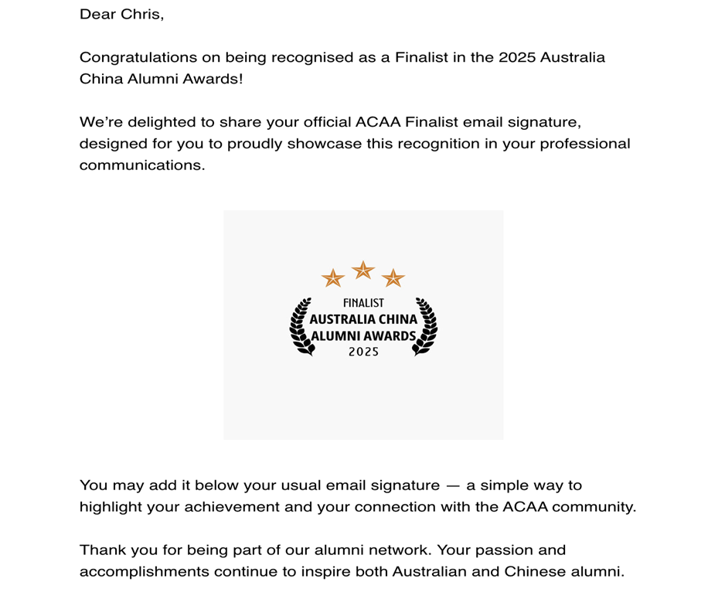Click the 2025 year in the badge
This screenshot has width=725, height=589.
(363, 352)
